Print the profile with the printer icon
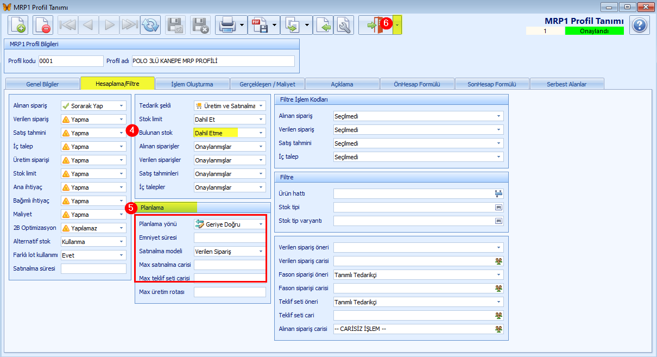Screen dimensions: 657x357 [226, 25]
